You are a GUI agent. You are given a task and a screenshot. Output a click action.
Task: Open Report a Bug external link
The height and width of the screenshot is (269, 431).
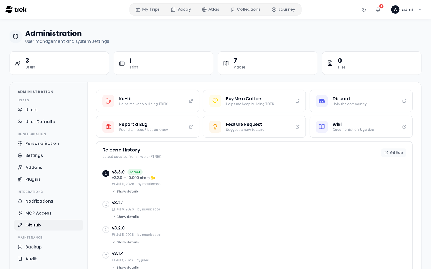click(x=191, y=127)
